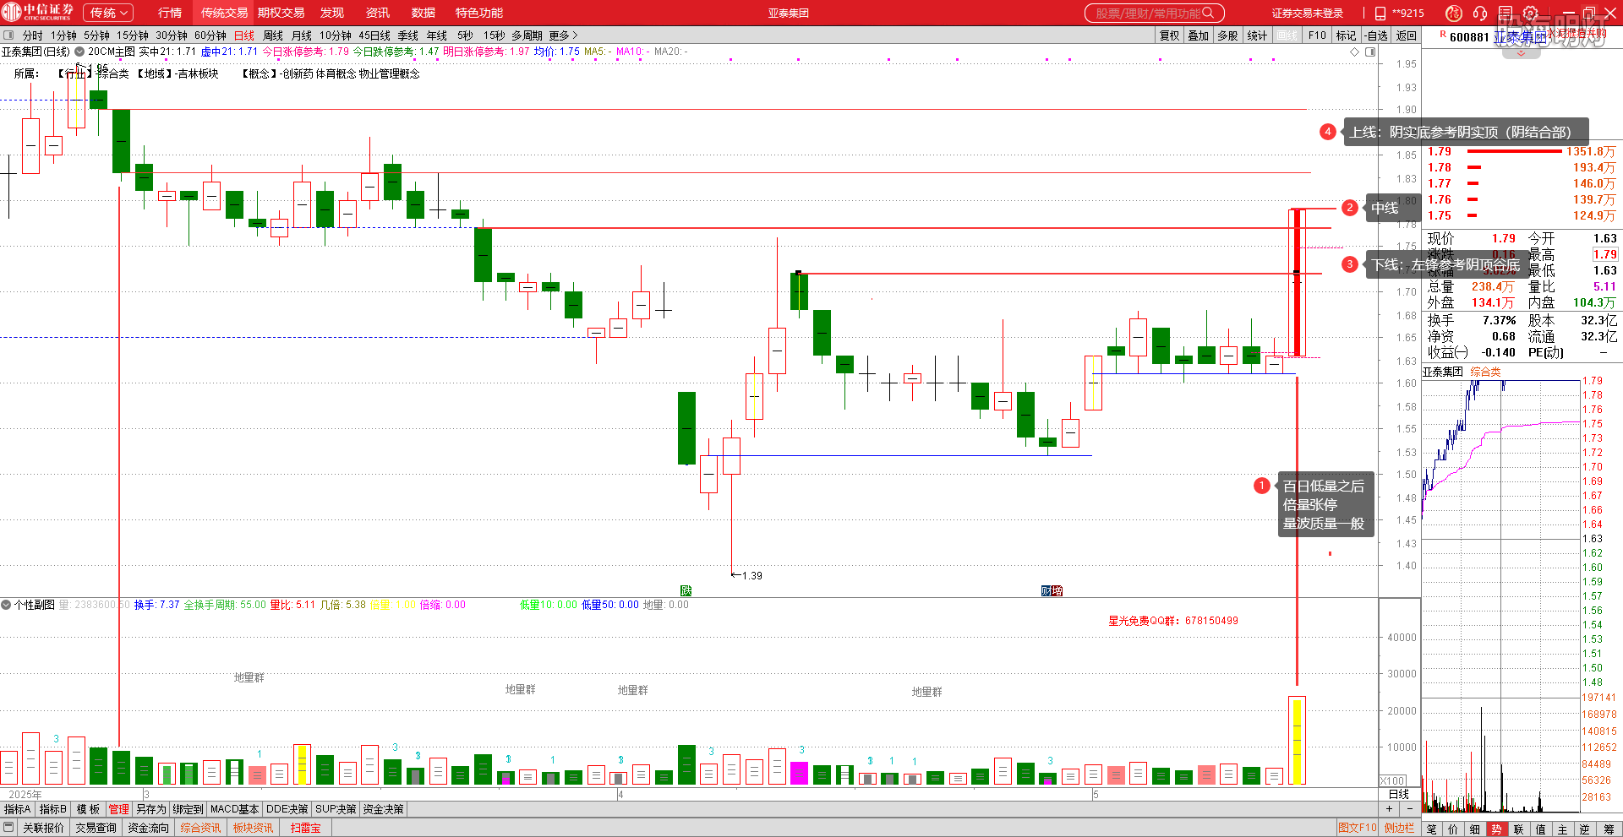Click the 管理 tab

coord(118,809)
